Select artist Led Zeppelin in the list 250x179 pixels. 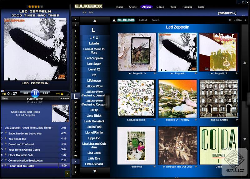(x=94, y=58)
